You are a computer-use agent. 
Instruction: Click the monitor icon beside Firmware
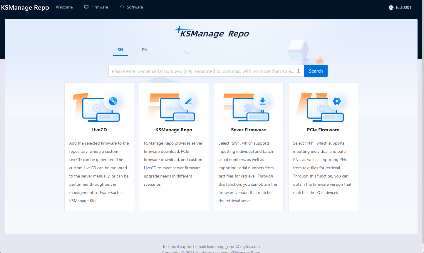pyautogui.click(x=86, y=7)
